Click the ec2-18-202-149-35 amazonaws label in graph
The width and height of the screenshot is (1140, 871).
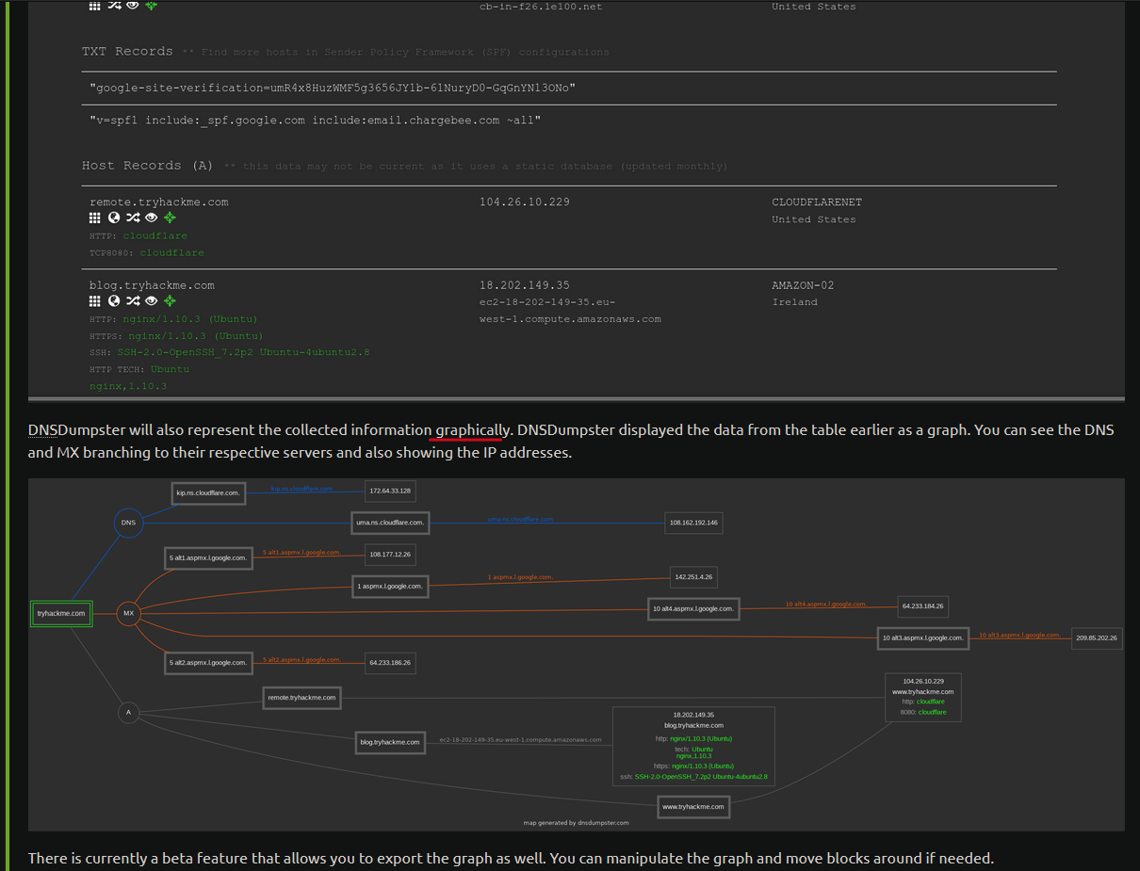click(x=520, y=740)
